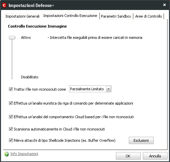
Task: Click the green help question mark icon
Action: (7, 154)
